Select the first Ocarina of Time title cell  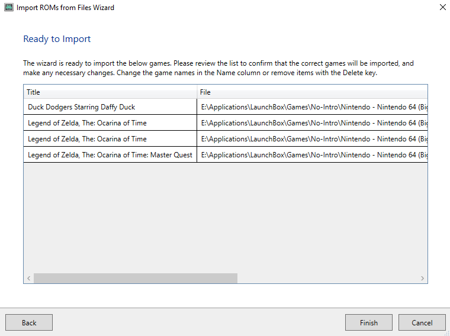point(87,123)
